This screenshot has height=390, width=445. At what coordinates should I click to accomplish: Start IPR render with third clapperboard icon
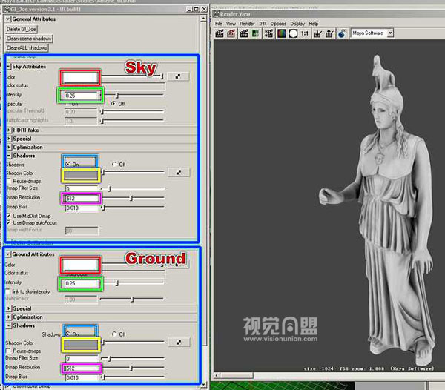coord(244,33)
